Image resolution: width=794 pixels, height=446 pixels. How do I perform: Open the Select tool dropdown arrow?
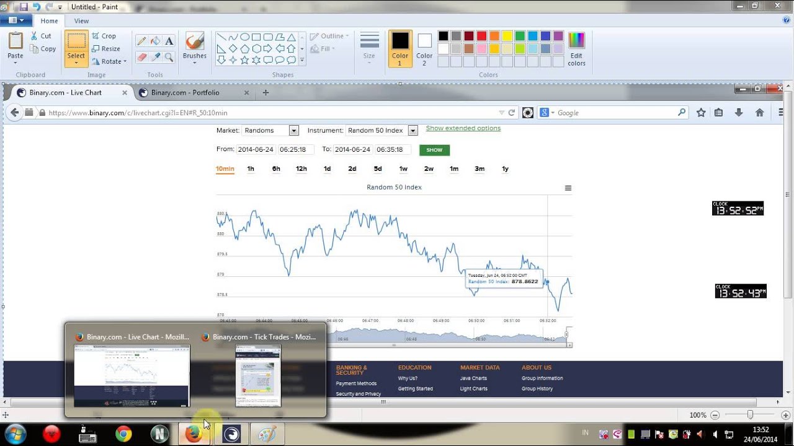coord(76,62)
